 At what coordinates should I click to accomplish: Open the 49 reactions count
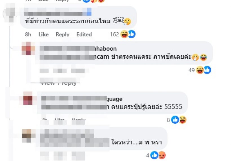[x=192, y=70]
